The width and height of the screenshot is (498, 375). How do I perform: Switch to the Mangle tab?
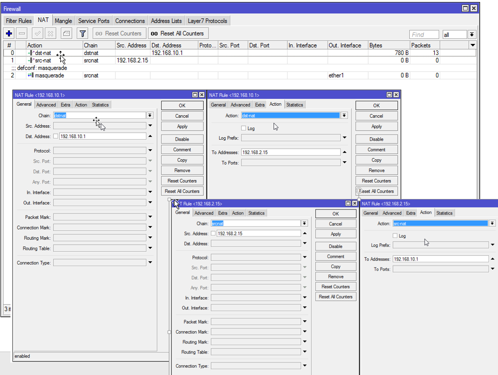click(x=63, y=21)
